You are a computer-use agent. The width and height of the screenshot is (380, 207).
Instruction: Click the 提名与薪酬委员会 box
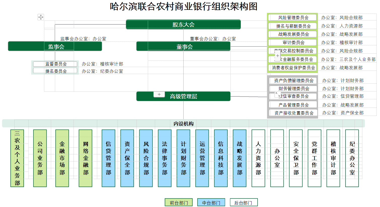292,26
